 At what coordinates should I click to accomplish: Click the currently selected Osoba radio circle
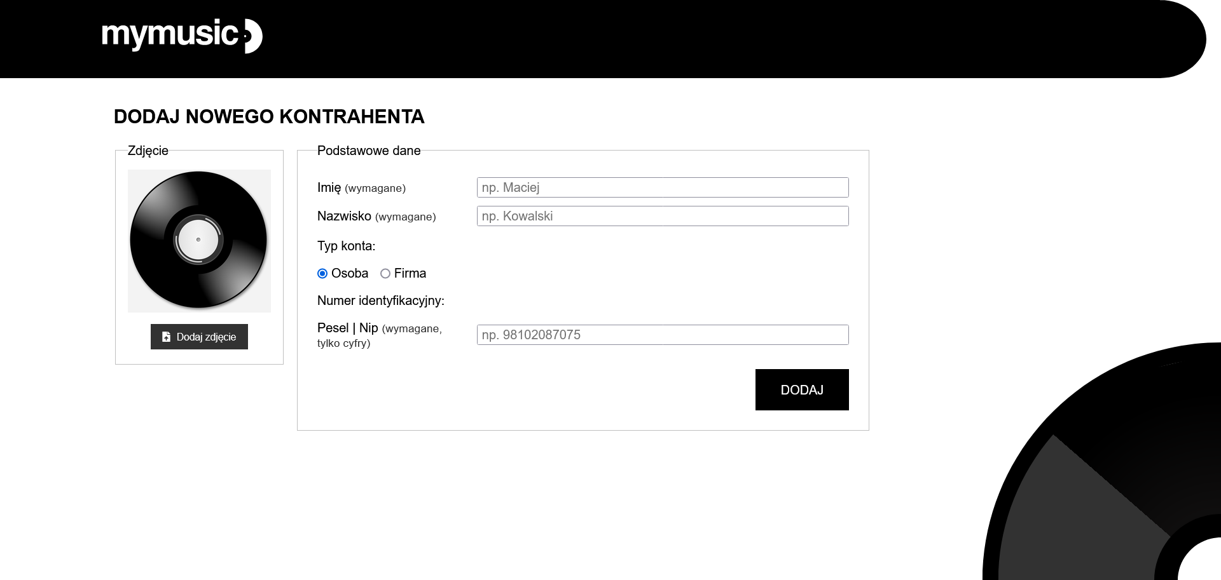pyautogui.click(x=322, y=273)
